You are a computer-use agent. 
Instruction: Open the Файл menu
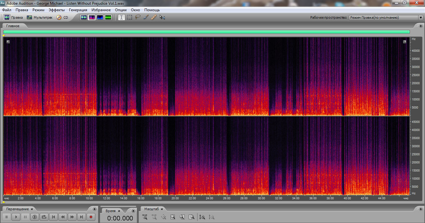click(x=7, y=10)
